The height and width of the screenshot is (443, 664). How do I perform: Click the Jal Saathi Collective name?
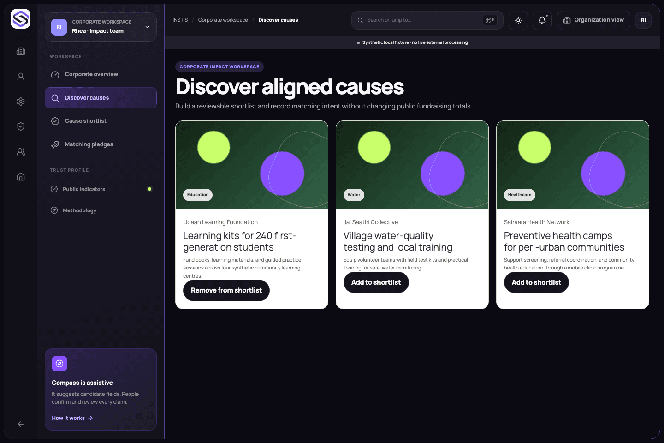371,222
